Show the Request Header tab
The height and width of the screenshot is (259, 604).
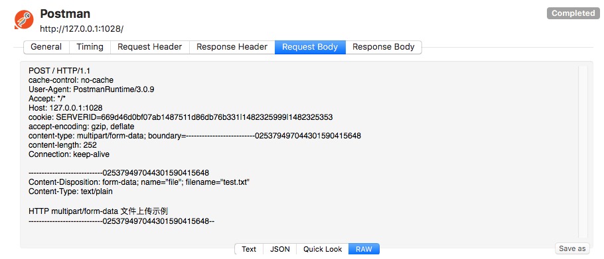[150, 47]
